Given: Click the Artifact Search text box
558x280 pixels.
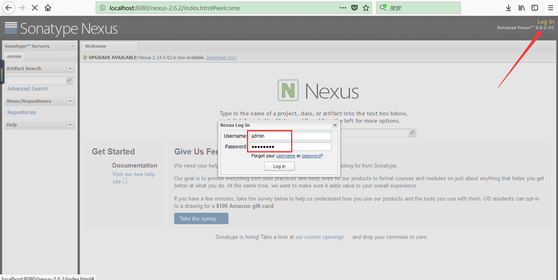Looking at the screenshot, I should (36, 80).
